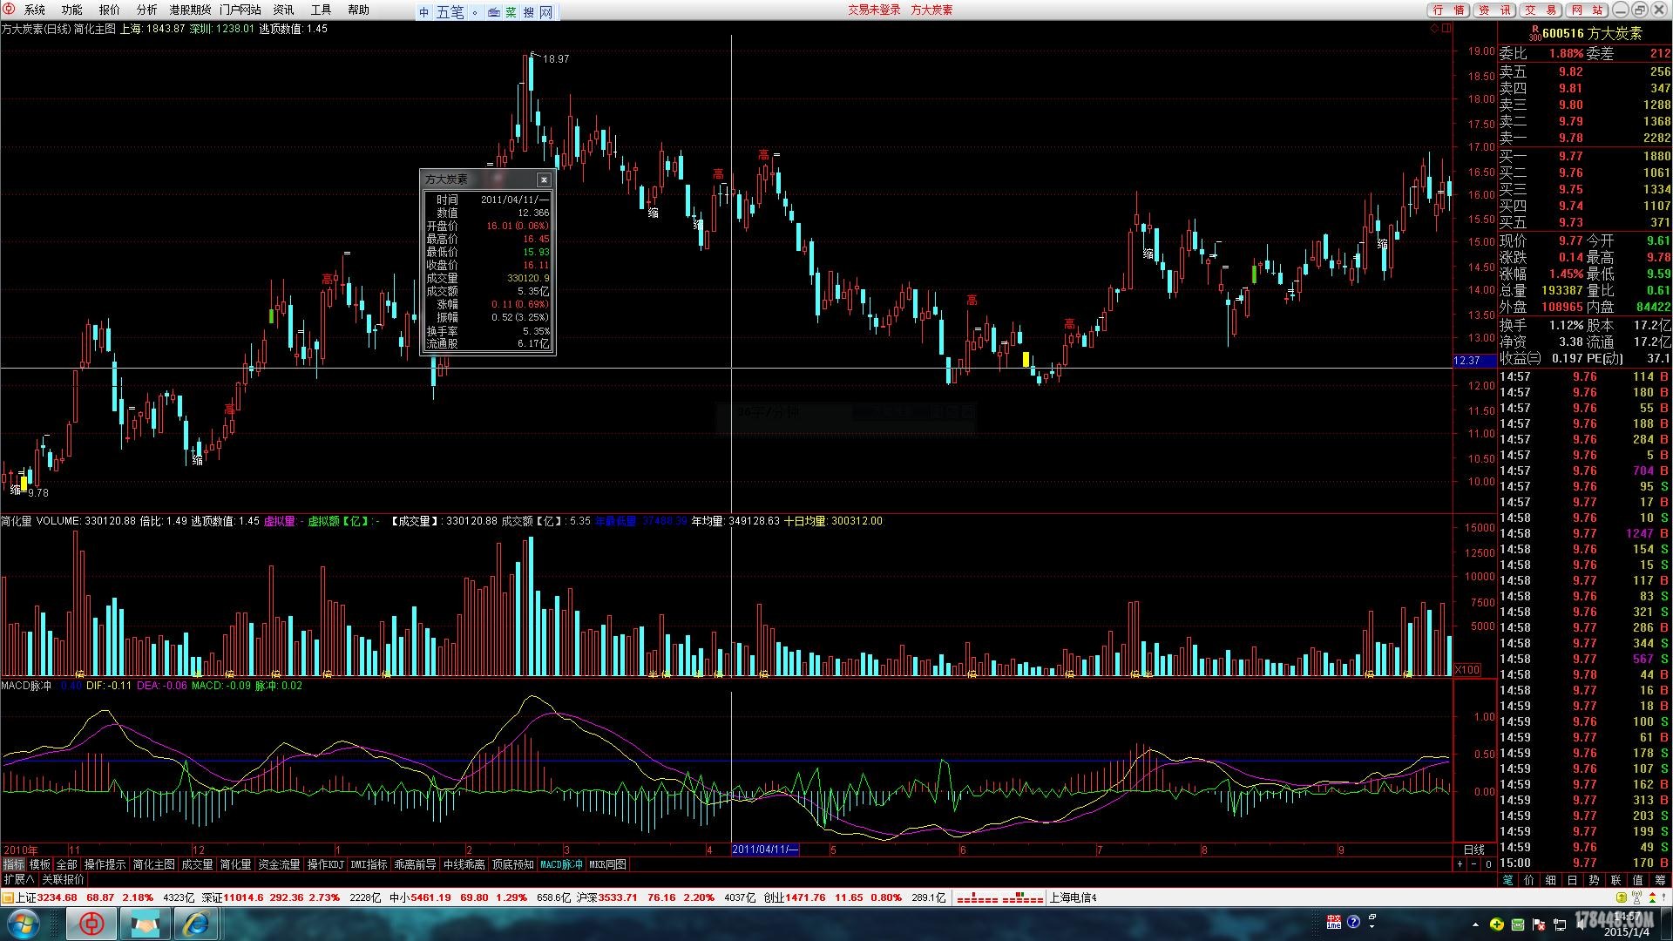
Task: Open Internet Explorer from taskbar
Action: (x=197, y=924)
